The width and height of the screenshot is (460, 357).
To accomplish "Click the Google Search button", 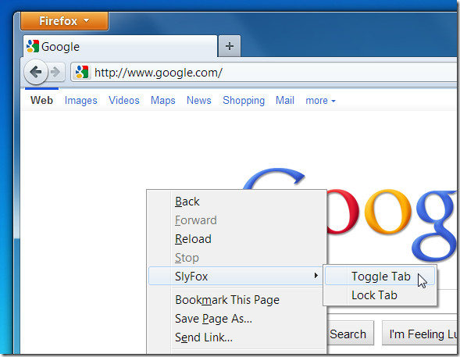I will point(350,334).
